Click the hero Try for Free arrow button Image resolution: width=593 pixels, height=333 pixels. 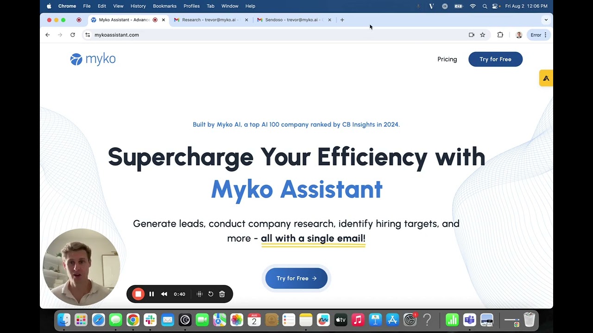click(x=296, y=278)
